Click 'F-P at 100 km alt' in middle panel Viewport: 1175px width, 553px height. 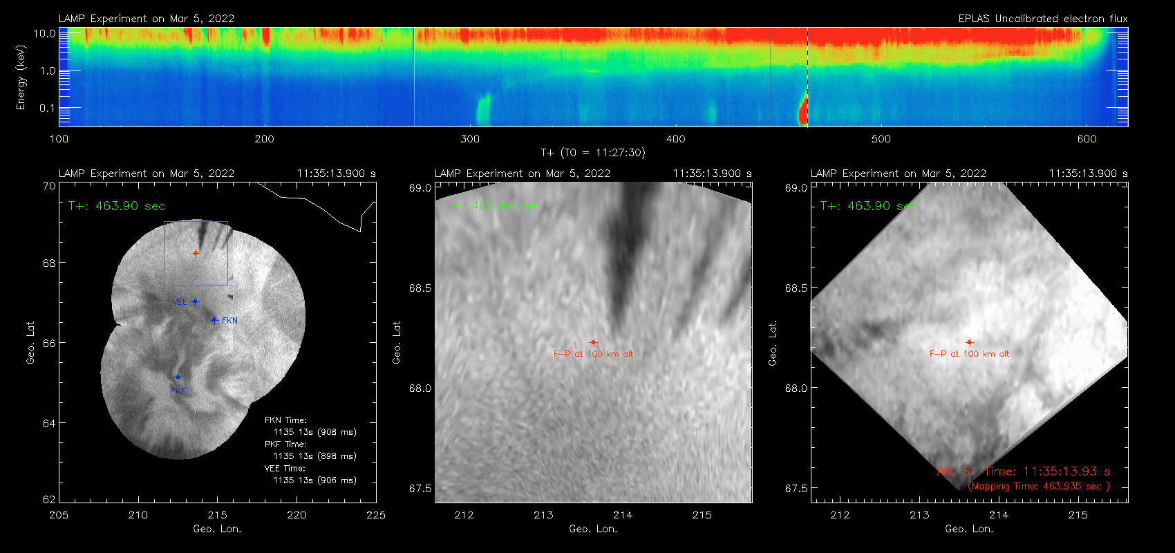point(593,354)
